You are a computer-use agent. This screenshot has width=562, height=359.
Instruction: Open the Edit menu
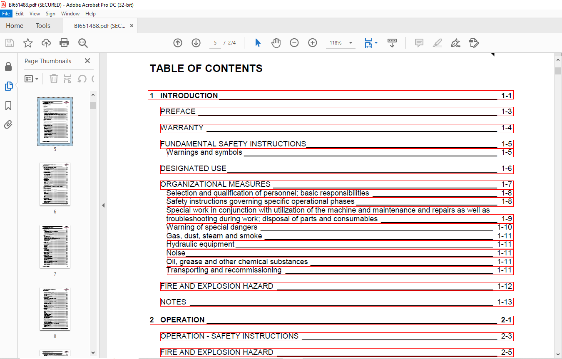point(20,14)
